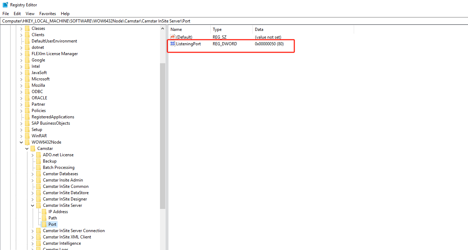The width and height of the screenshot is (468, 250).
Task: Select the WinRAR folder icon
Action: click(x=27, y=136)
